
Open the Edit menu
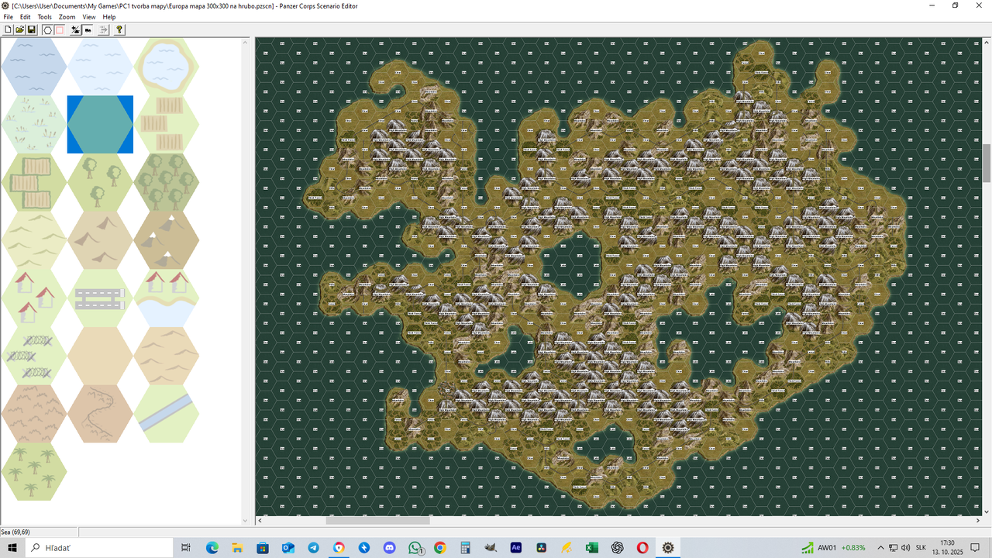[26, 16]
